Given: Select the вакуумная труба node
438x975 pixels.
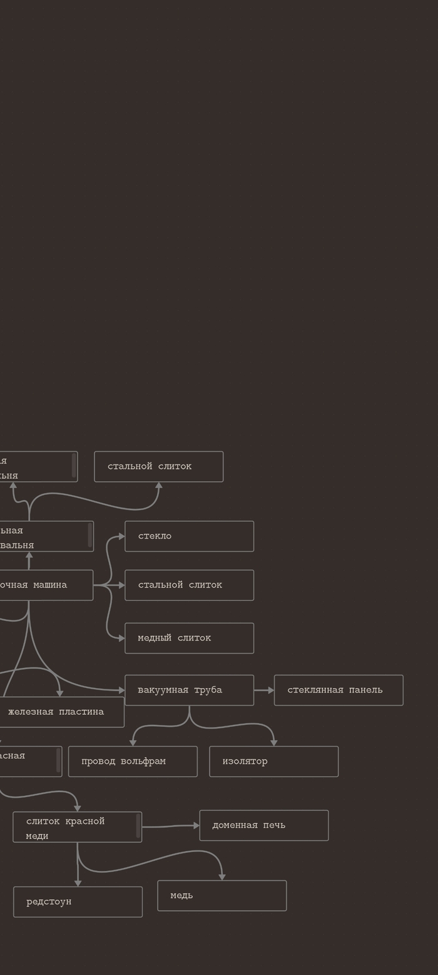Looking at the screenshot, I should [189, 690].
